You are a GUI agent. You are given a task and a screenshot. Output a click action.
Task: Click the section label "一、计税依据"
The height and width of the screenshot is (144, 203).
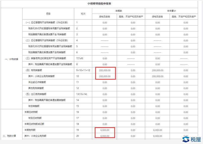(12, 59)
